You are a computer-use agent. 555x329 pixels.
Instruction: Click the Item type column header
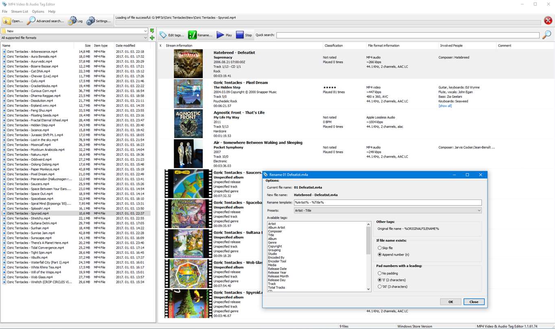103,45
